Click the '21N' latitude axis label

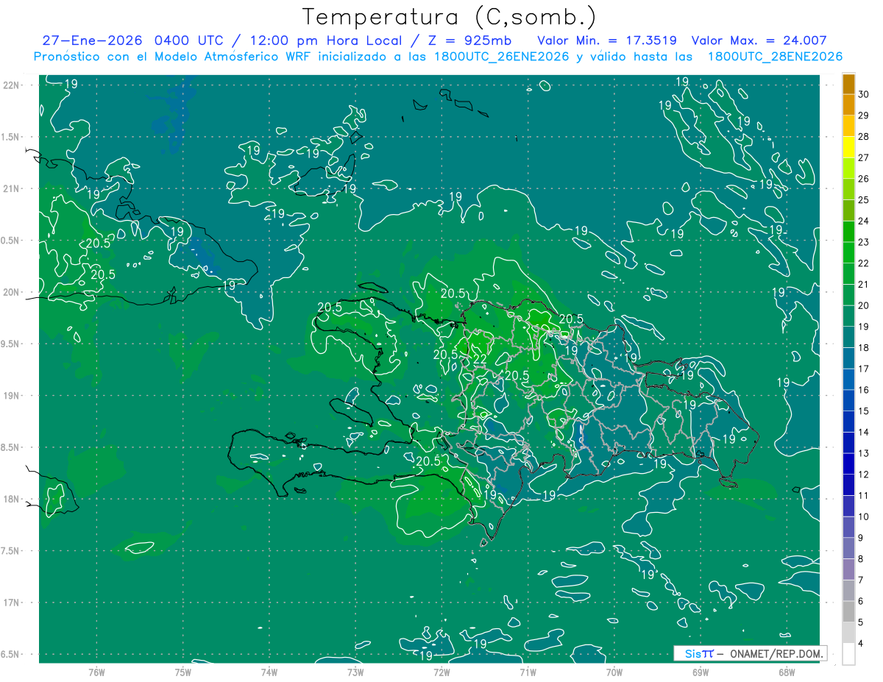(x=12, y=188)
